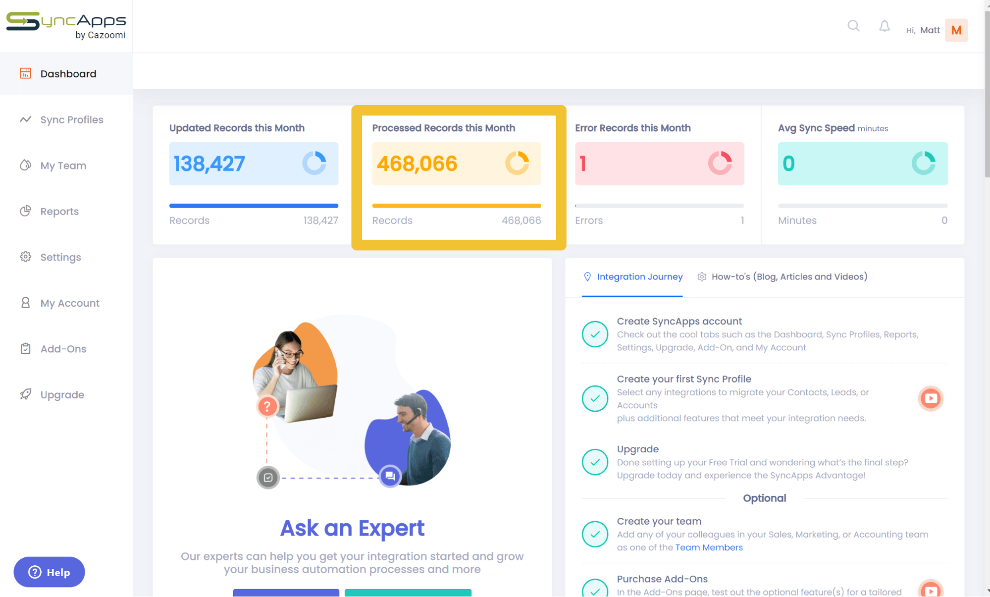990x597 pixels.
Task: Navigate to Reports section
Action: coord(59,211)
